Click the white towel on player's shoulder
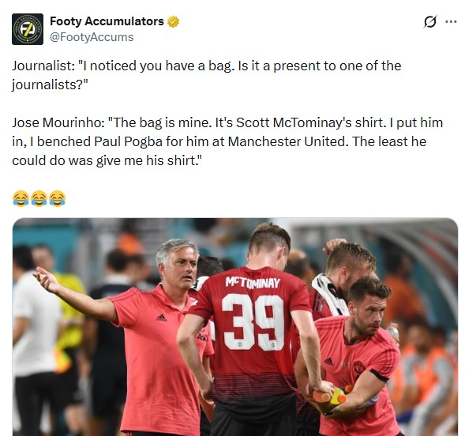 [329, 294]
